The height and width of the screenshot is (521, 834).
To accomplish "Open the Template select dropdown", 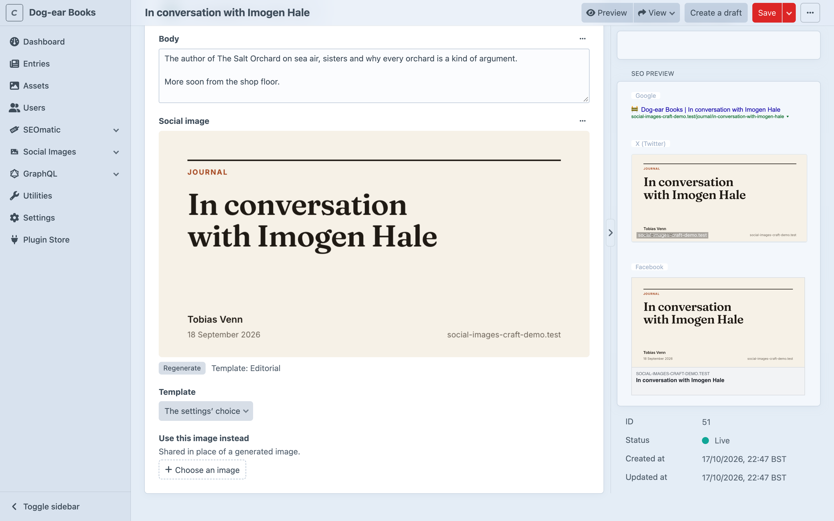I will (206, 411).
